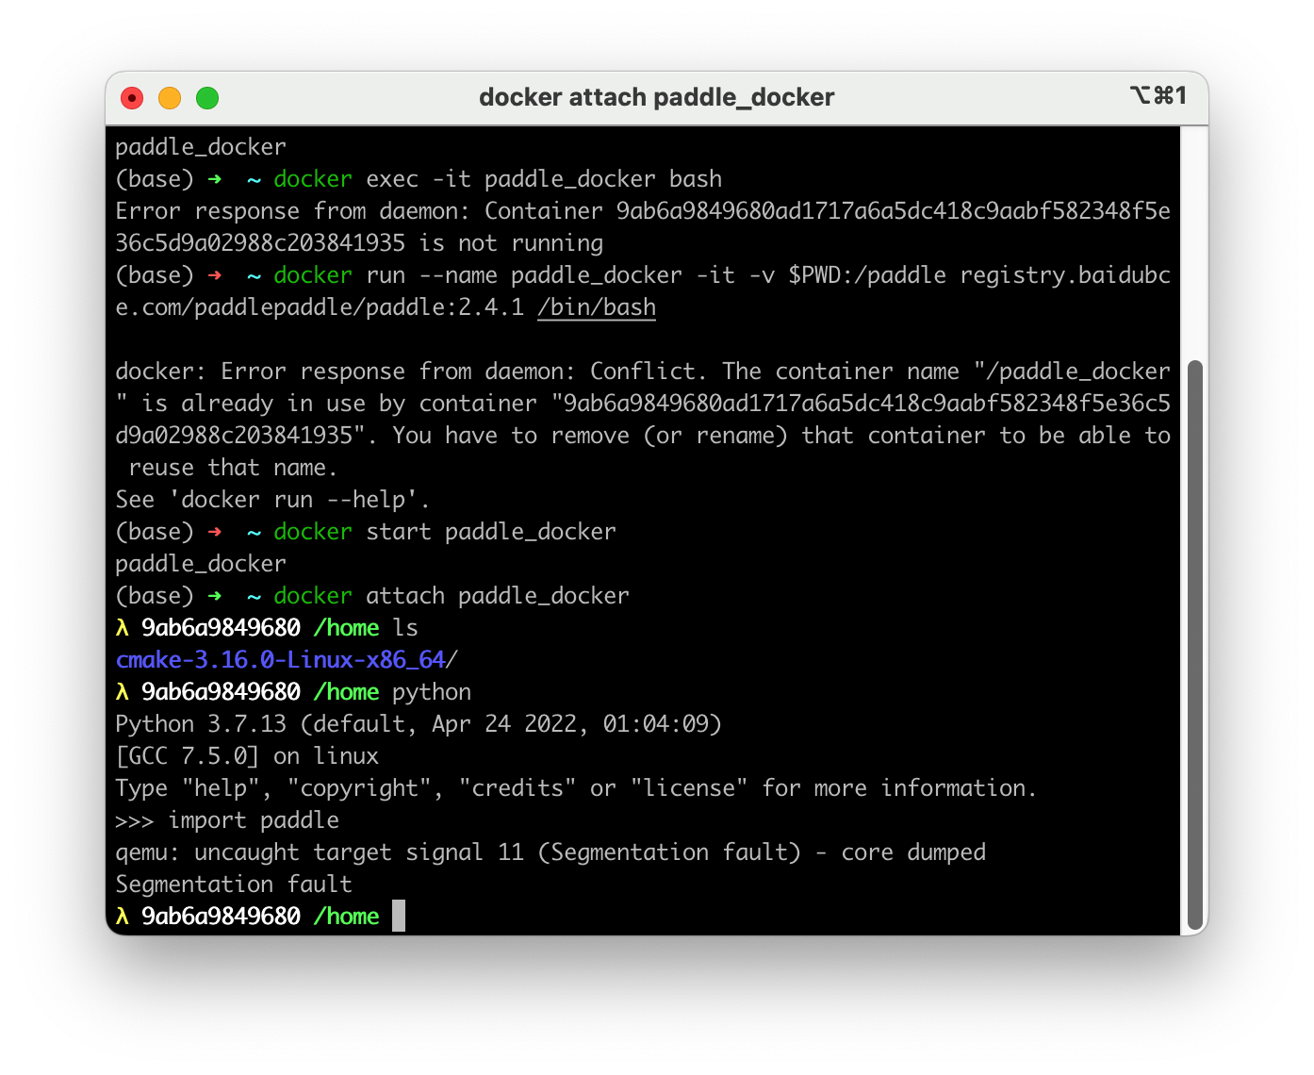Click the 'python' command after /home prompt
The image size is (1314, 1075).
tap(432, 692)
